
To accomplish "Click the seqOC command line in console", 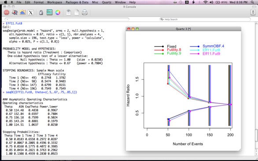I will [41, 92].
